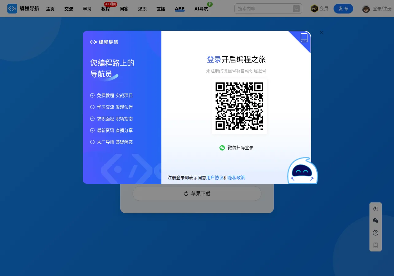394x276 pixels.
Task: Click the 学习交流 发现伙伴 text
Action: coord(115,107)
